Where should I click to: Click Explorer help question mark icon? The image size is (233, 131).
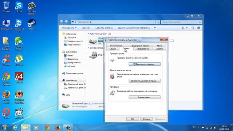click(198, 28)
